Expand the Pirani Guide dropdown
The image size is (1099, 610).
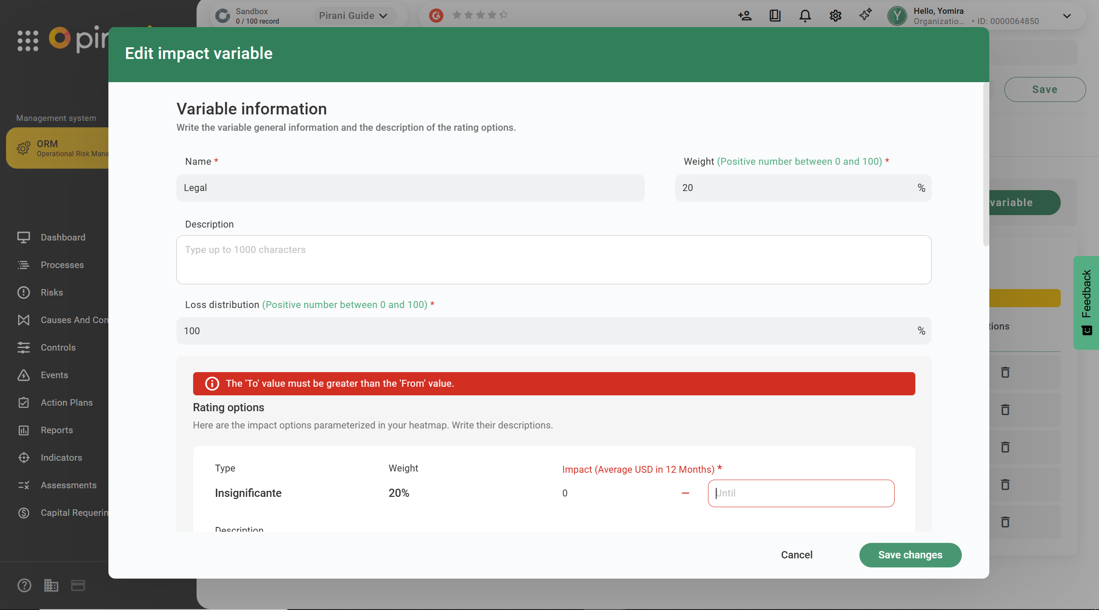click(x=353, y=16)
